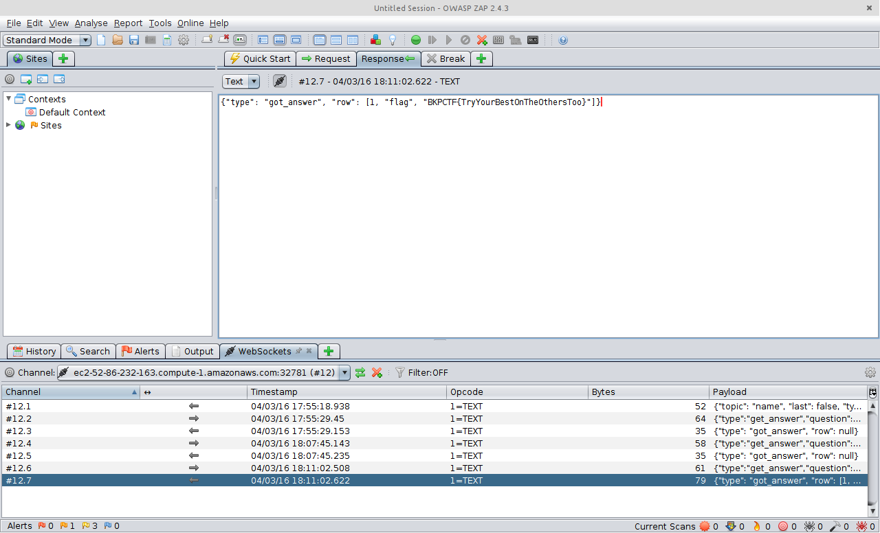Open the Text view dropdown in Response
Image resolution: width=880 pixels, height=533 pixels.
click(x=241, y=81)
